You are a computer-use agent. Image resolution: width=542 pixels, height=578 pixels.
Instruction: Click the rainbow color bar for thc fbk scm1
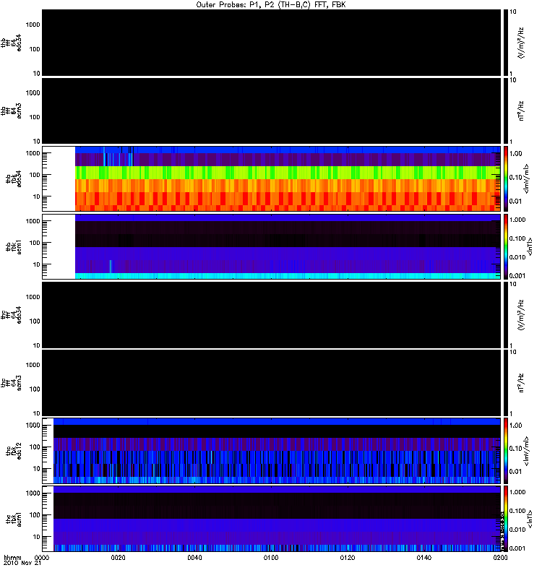506,519
